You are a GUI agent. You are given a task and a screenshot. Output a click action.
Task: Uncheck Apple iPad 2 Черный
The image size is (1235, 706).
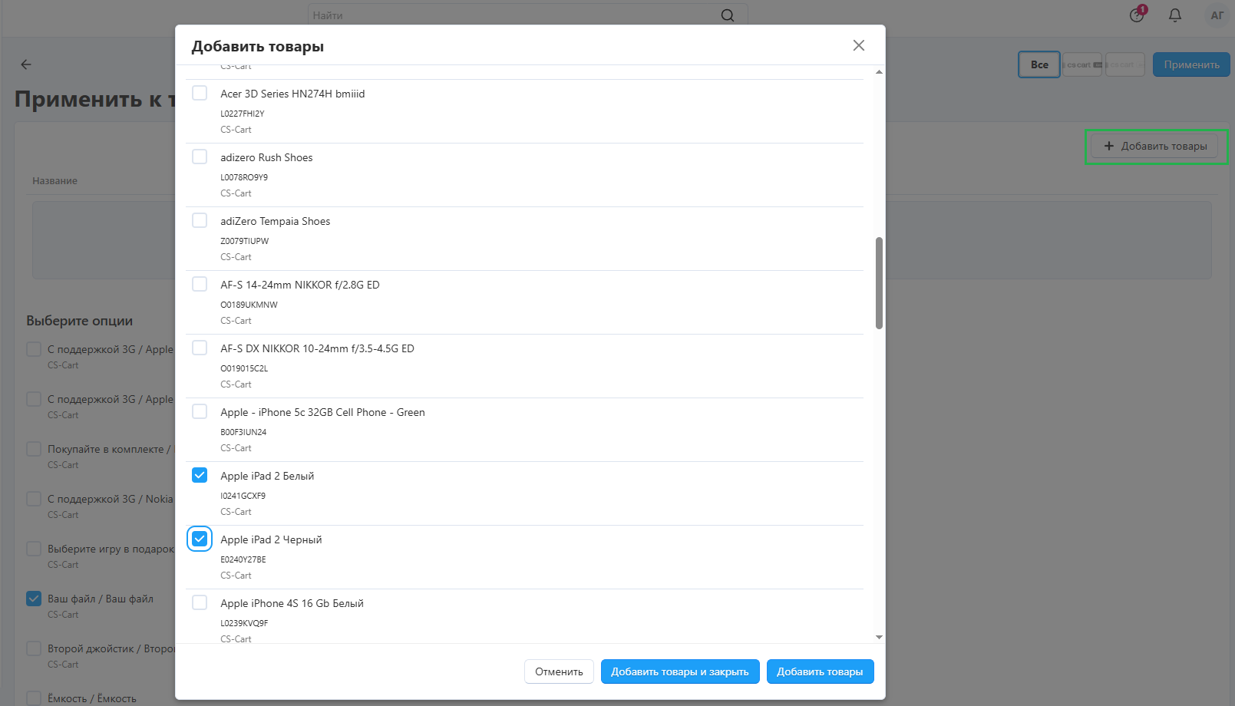[x=200, y=539]
